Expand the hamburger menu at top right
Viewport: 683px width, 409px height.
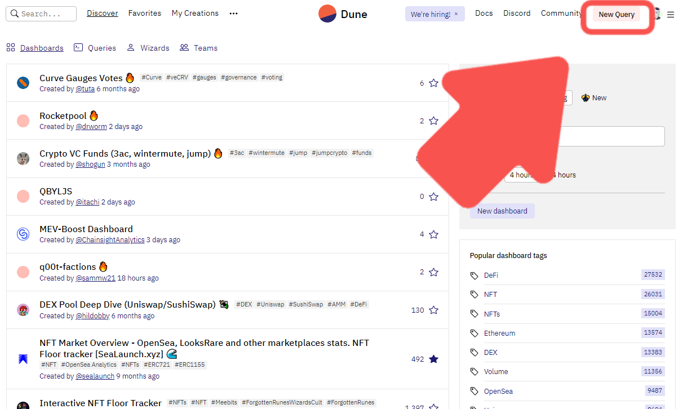pyautogui.click(x=671, y=15)
